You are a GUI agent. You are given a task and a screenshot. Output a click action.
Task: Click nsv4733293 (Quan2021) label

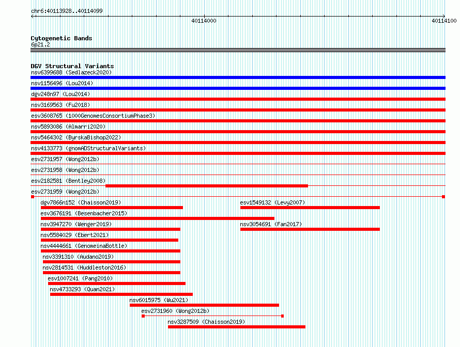82,289
